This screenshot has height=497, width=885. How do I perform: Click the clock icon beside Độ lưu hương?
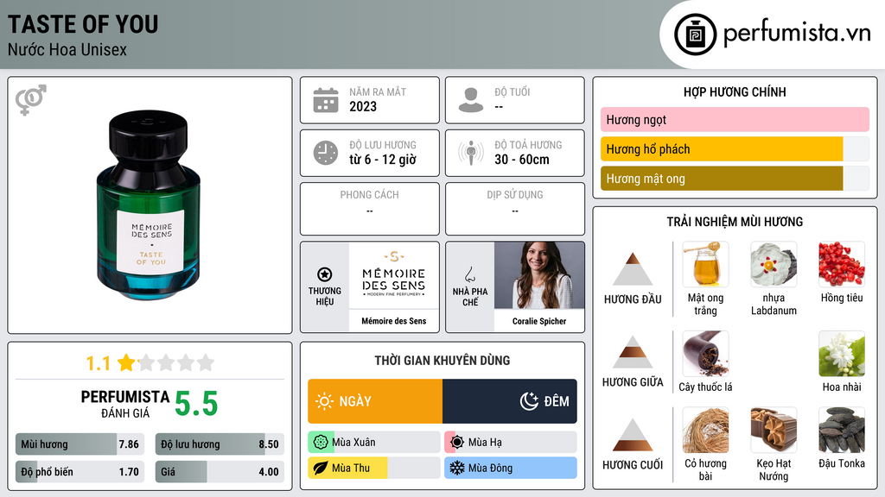click(326, 153)
